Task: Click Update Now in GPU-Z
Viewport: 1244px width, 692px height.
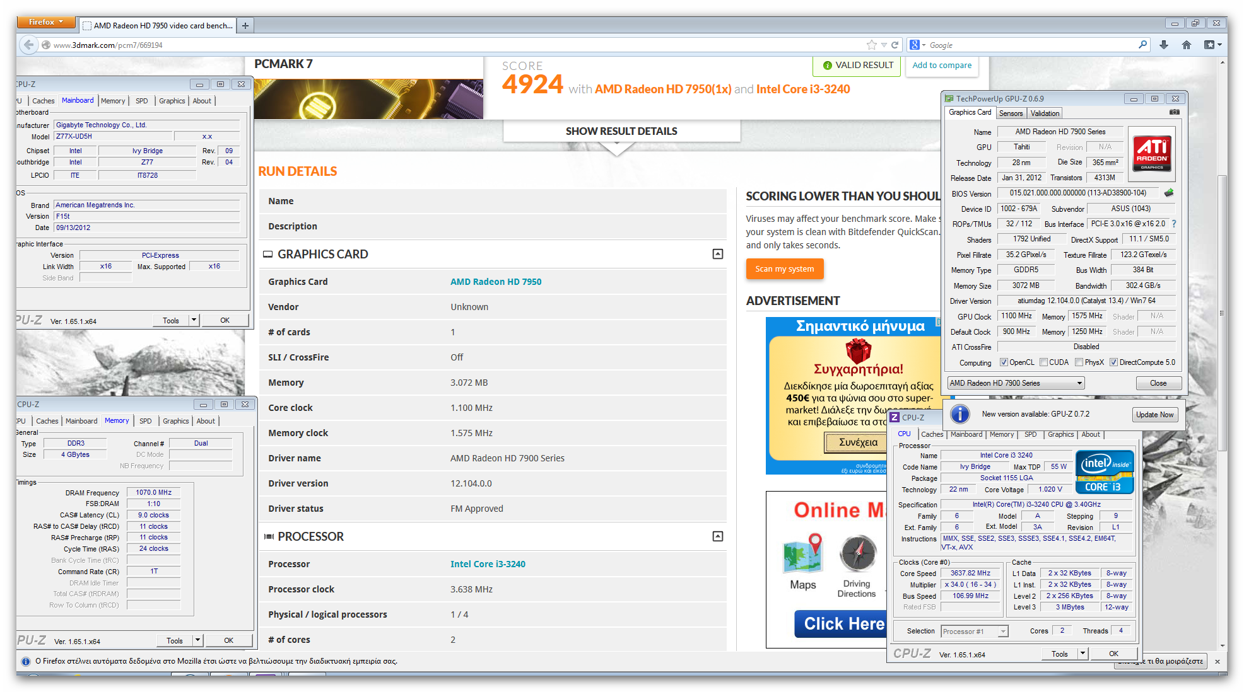Action: [x=1155, y=415]
